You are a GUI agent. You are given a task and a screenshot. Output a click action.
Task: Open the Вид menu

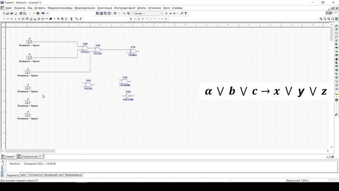coord(30,8)
